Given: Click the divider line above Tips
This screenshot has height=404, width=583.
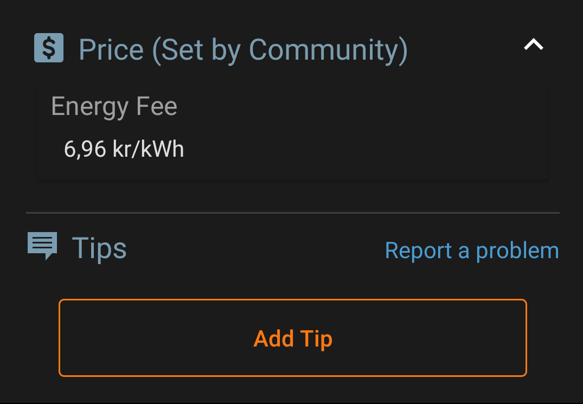Looking at the screenshot, I should click(x=293, y=213).
